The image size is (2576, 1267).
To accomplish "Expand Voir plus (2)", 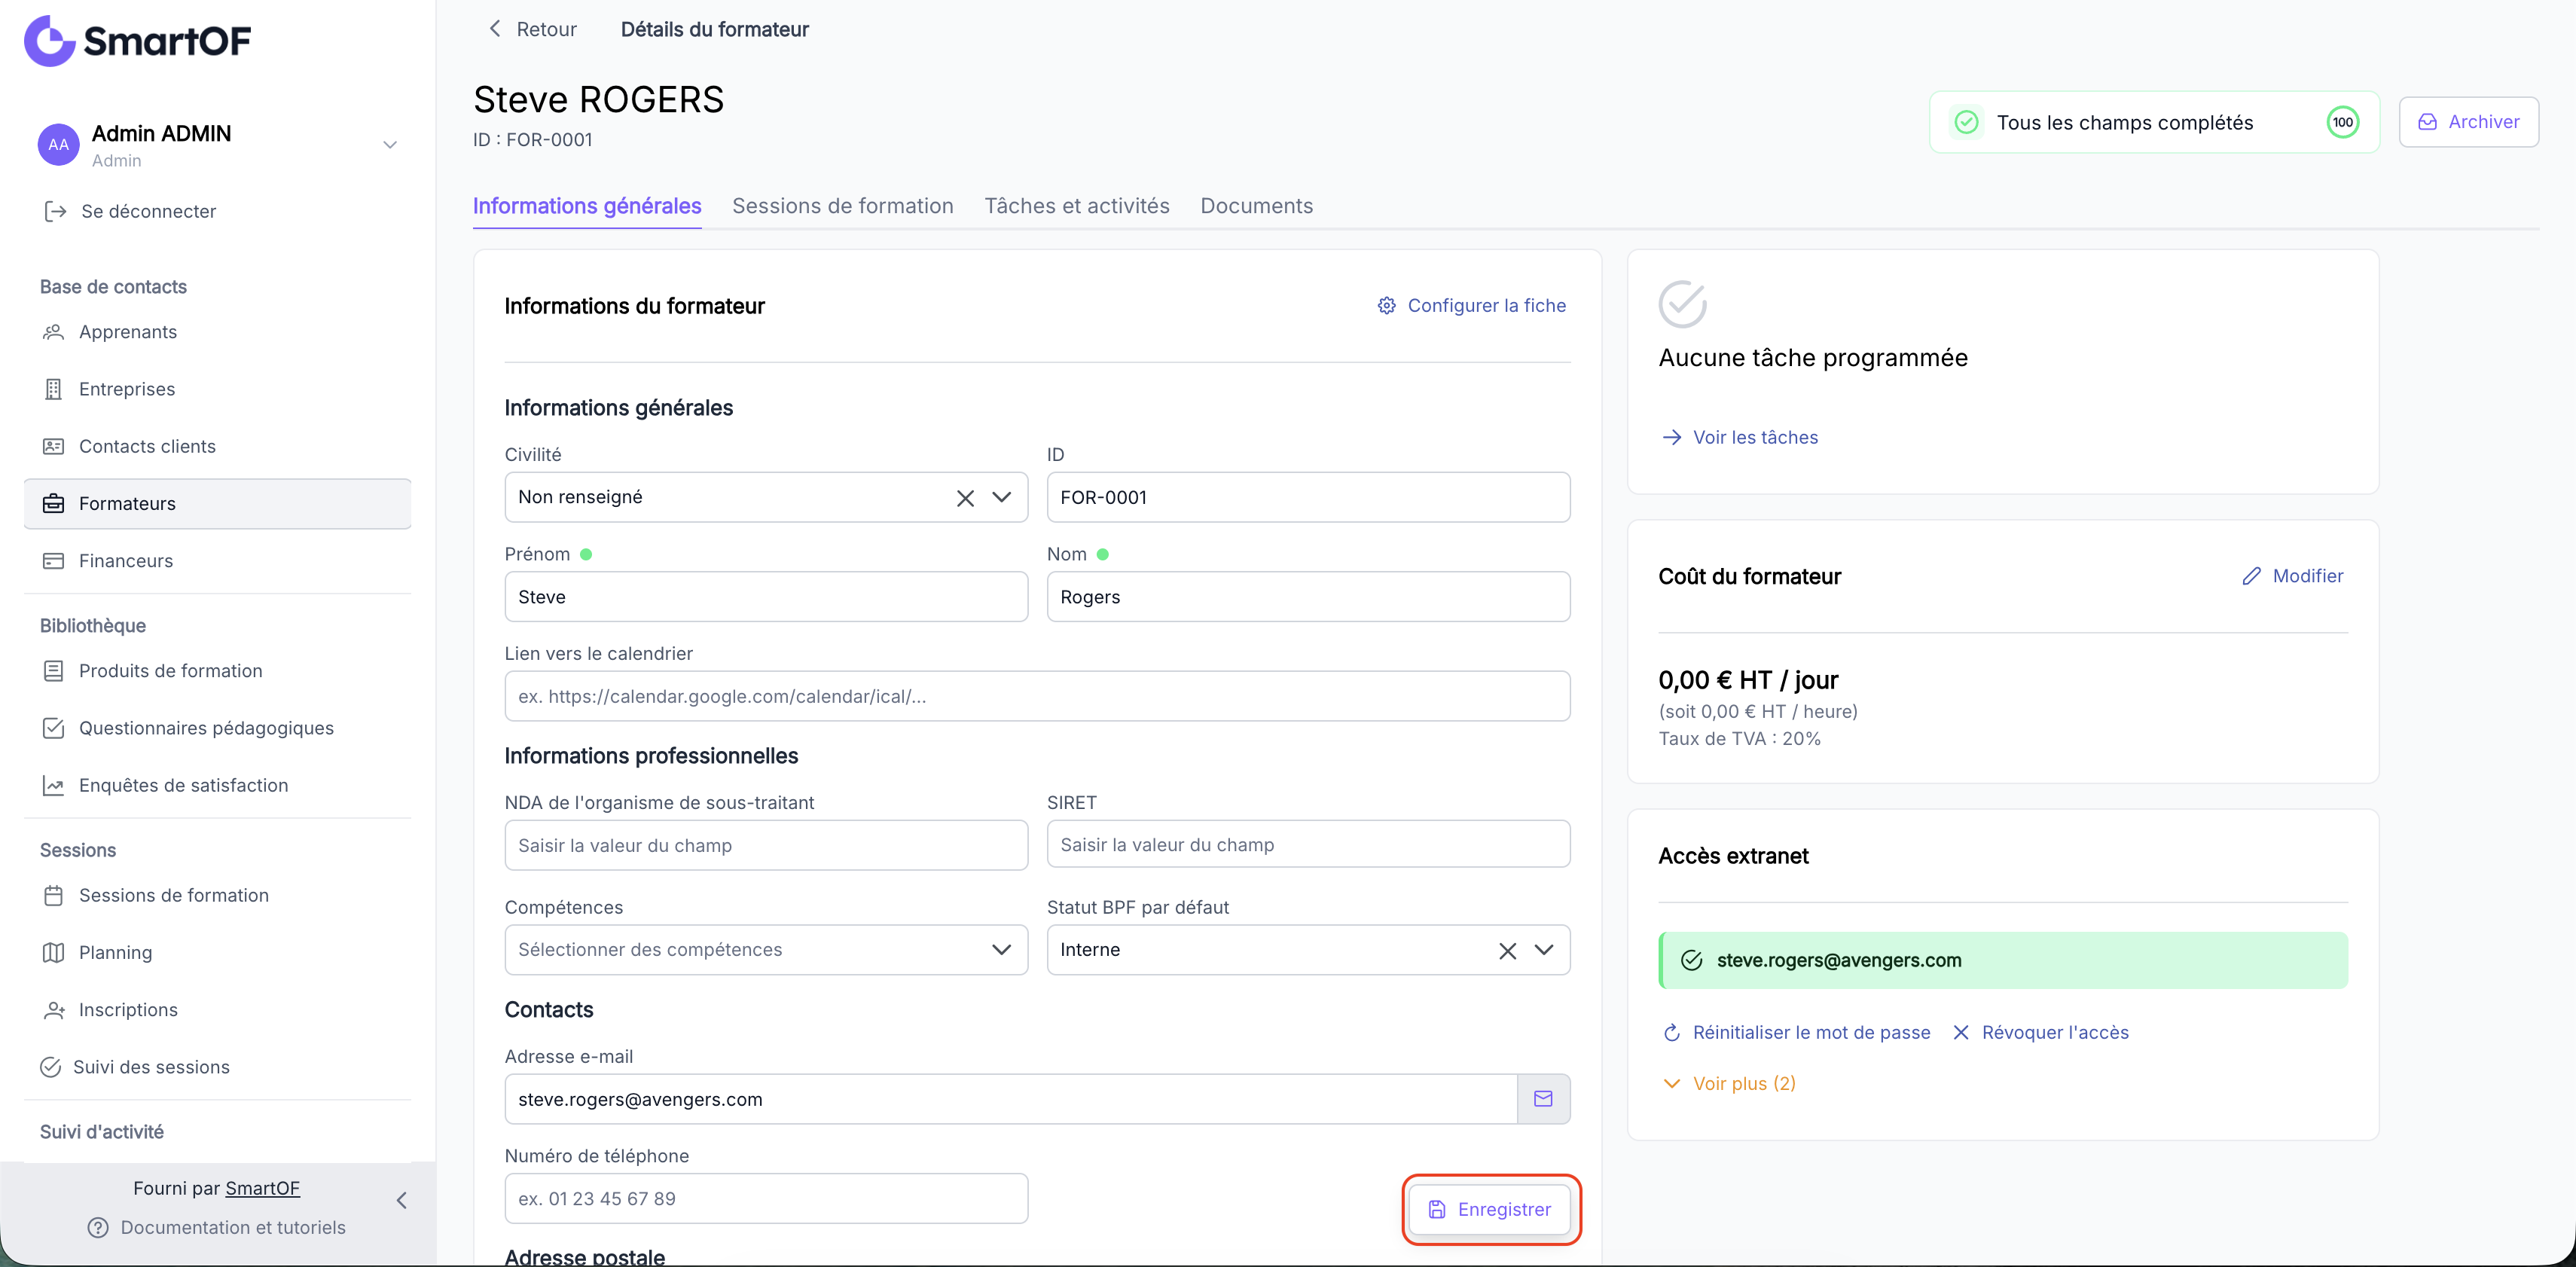I will [x=1729, y=1083].
